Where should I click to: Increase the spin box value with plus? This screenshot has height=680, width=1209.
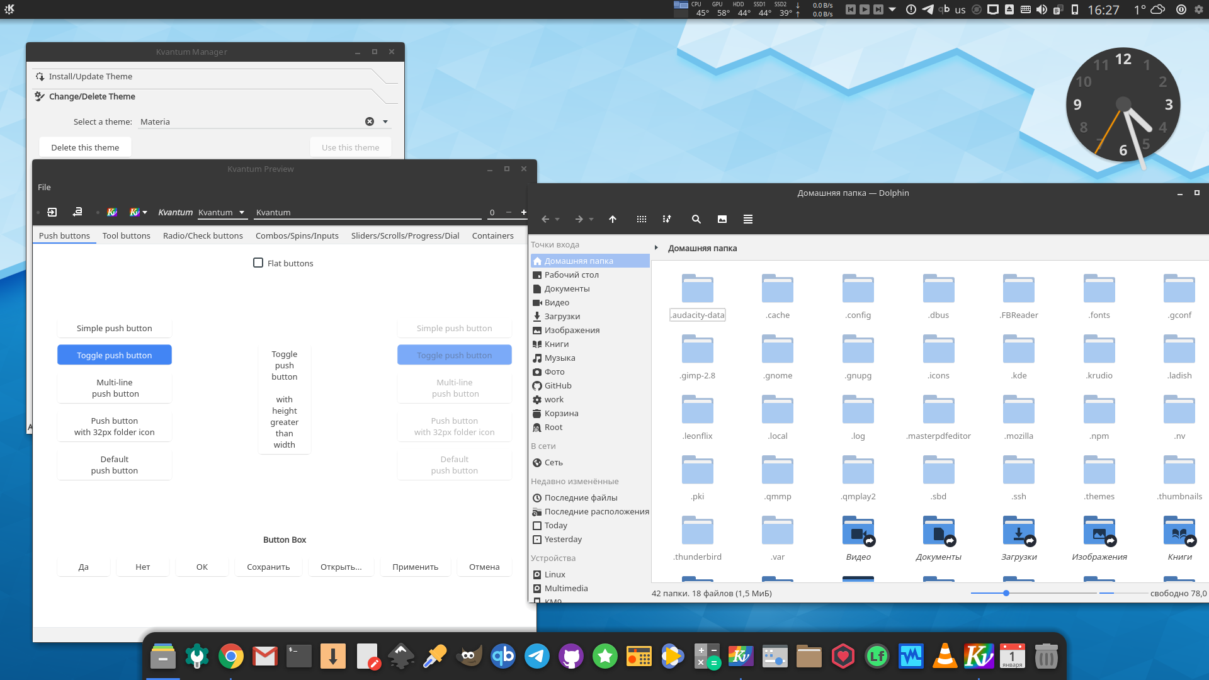(523, 212)
